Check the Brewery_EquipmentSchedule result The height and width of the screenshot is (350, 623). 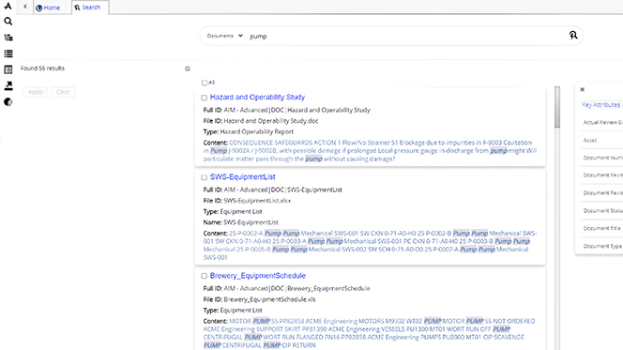tap(204, 276)
